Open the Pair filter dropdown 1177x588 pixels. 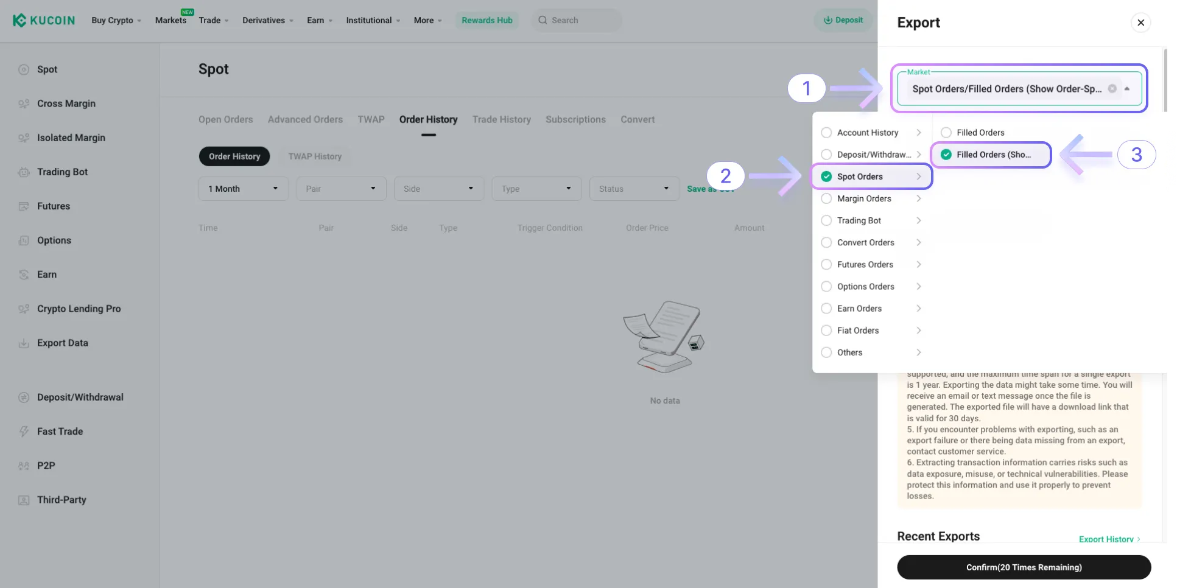(x=341, y=189)
